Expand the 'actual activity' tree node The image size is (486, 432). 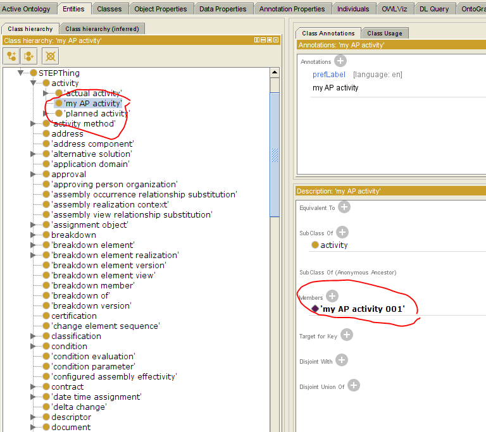(46, 94)
